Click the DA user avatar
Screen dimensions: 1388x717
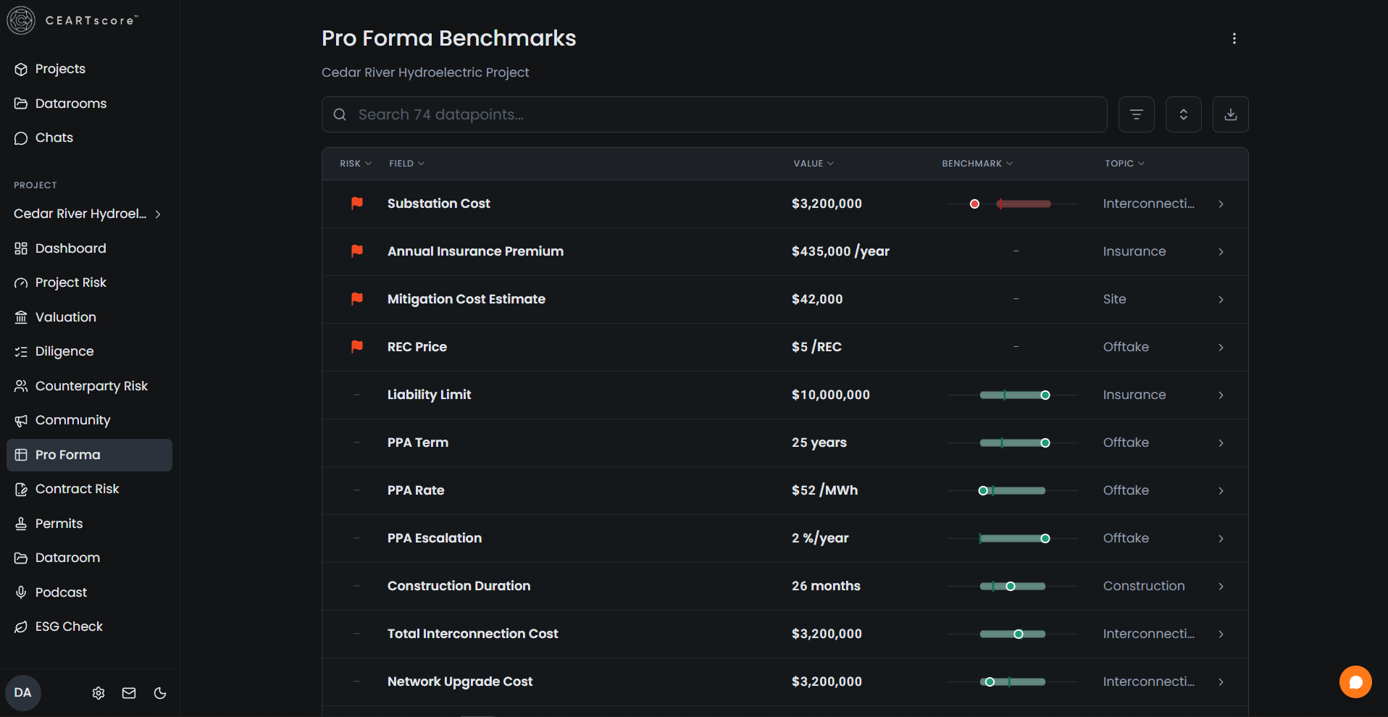point(23,692)
